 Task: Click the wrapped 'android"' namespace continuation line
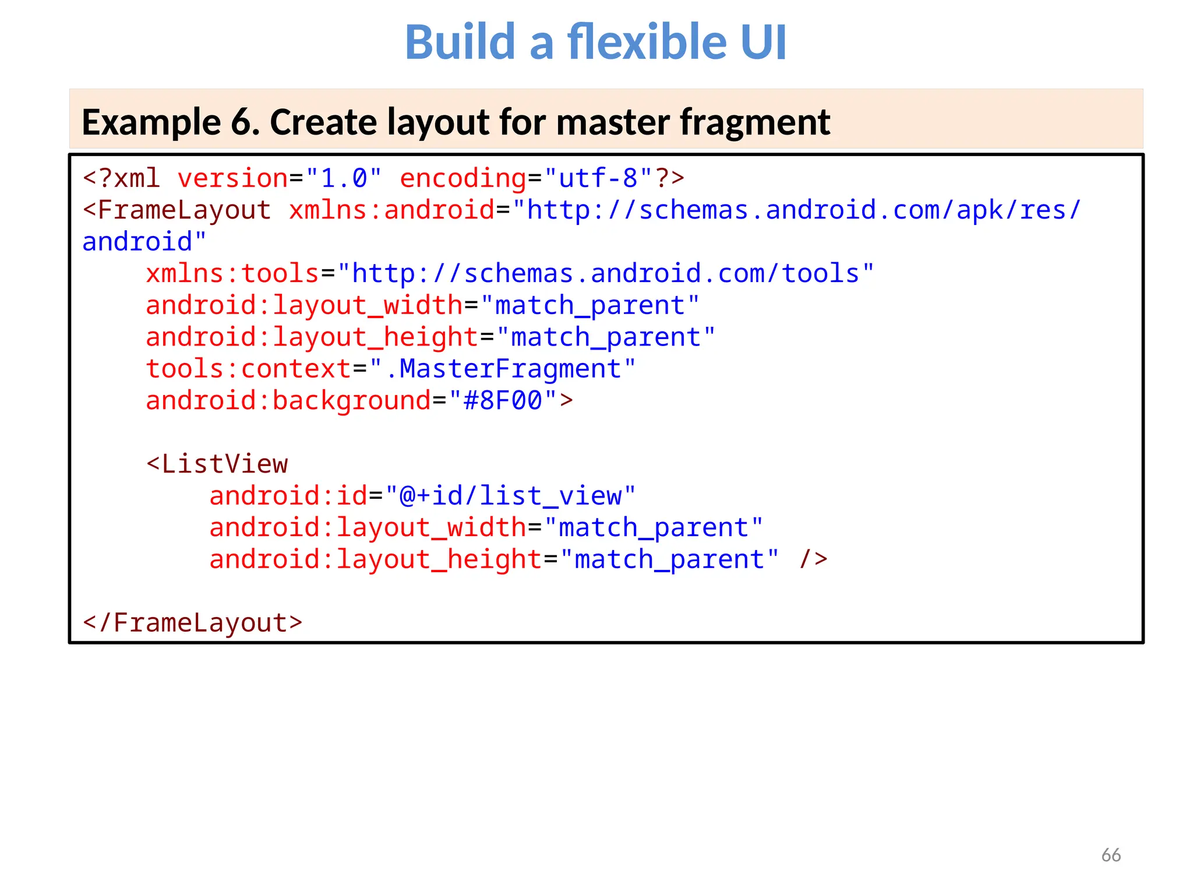click(x=144, y=242)
